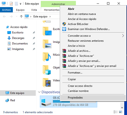Select Red in the navigation pane

(x=12, y=100)
